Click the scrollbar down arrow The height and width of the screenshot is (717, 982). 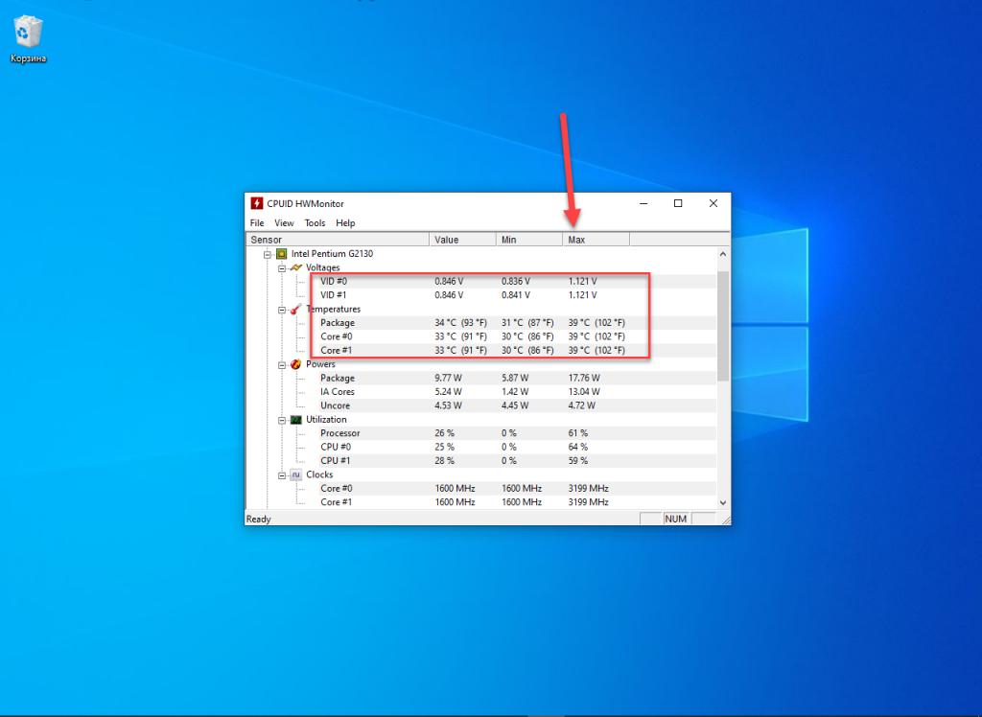[723, 502]
